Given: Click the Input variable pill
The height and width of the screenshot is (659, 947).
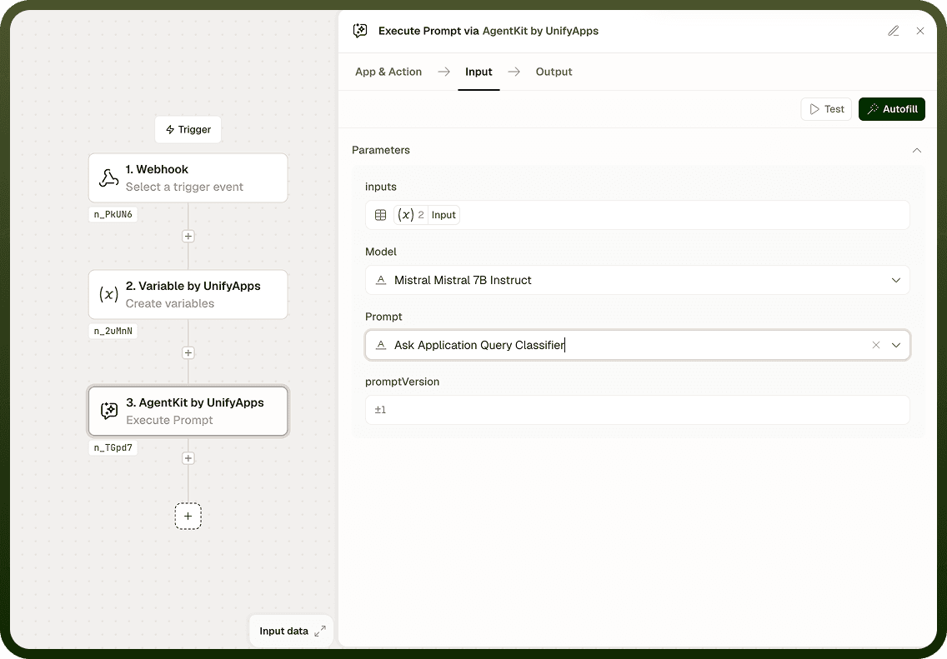Looking at the screenshot, I should pos(427,215).
